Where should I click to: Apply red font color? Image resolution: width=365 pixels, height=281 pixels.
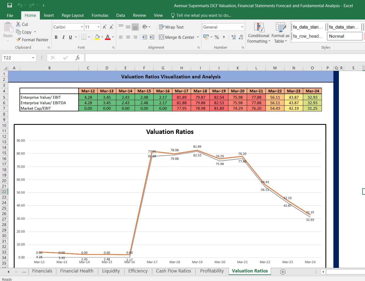click(108, 37)
